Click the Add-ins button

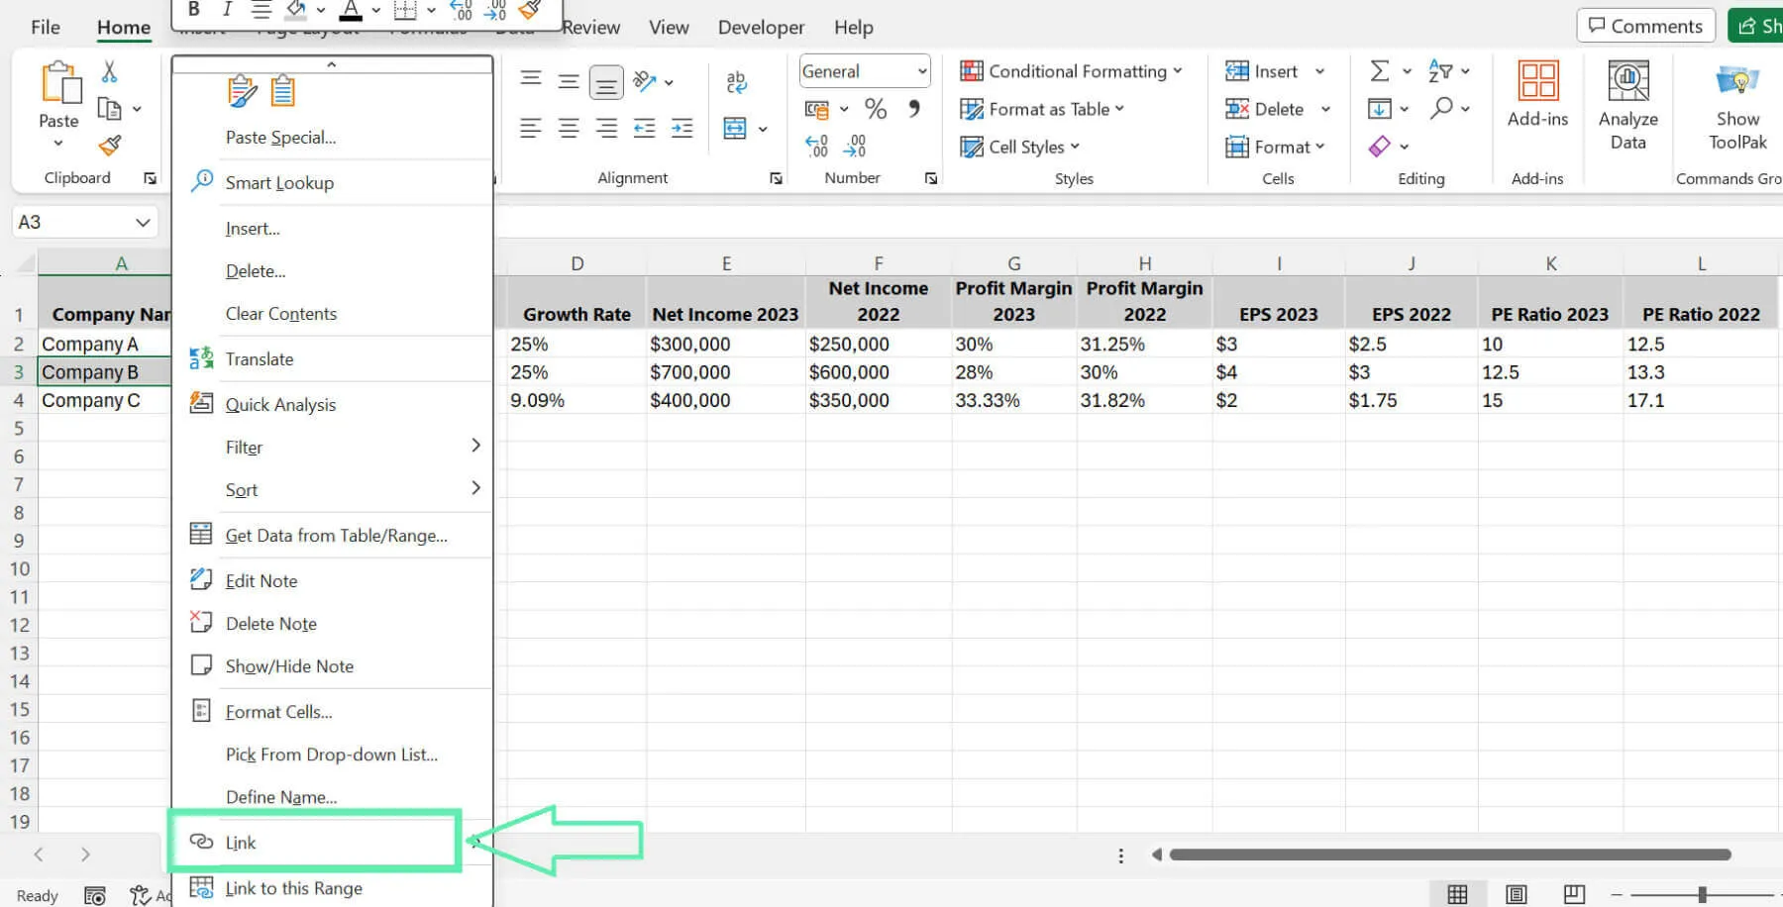tap(1537, 94)
